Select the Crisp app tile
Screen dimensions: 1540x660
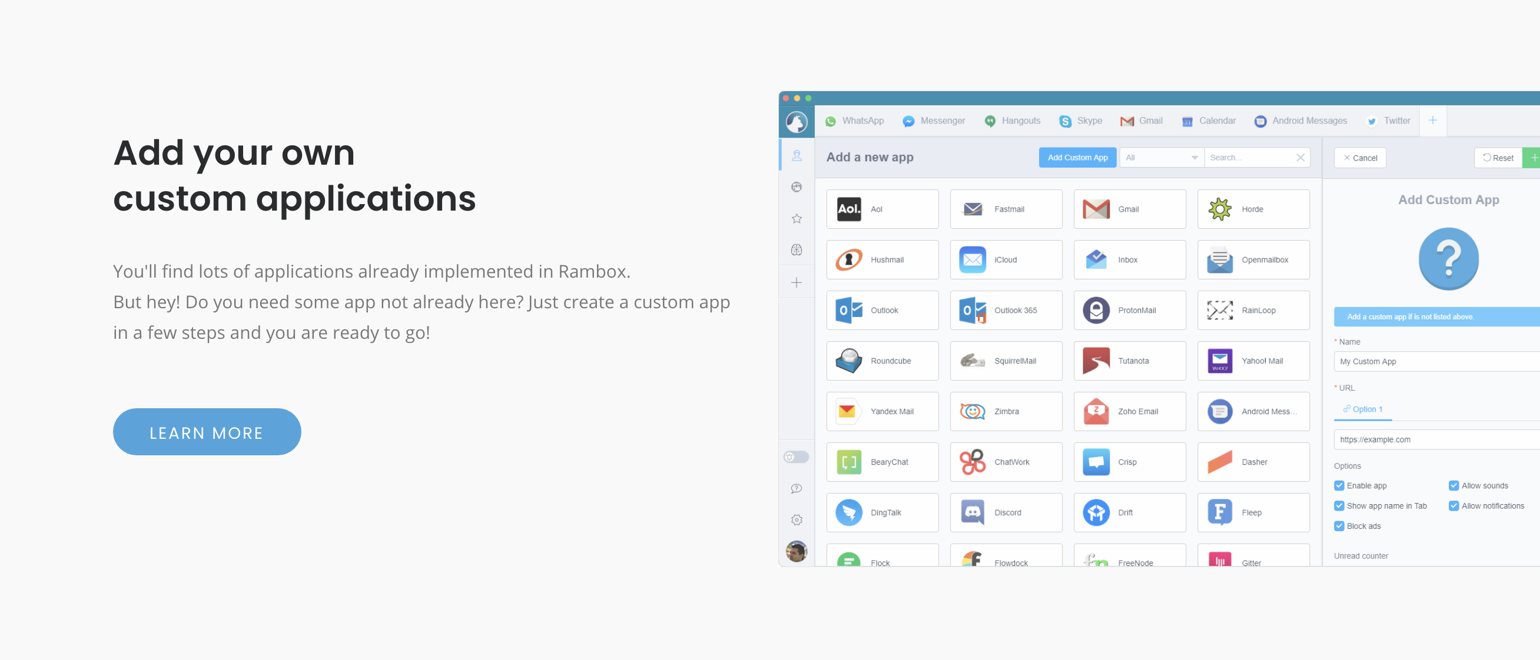tap(1130, 462)
